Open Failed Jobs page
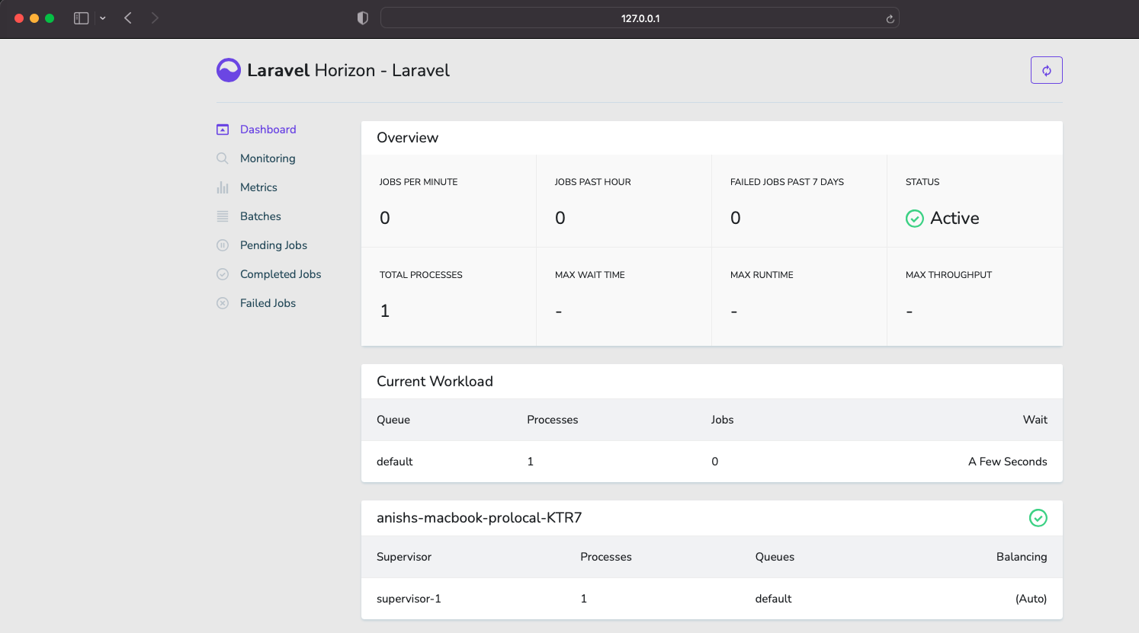Viewport: 1139px width, 633px height. point(268,303)
